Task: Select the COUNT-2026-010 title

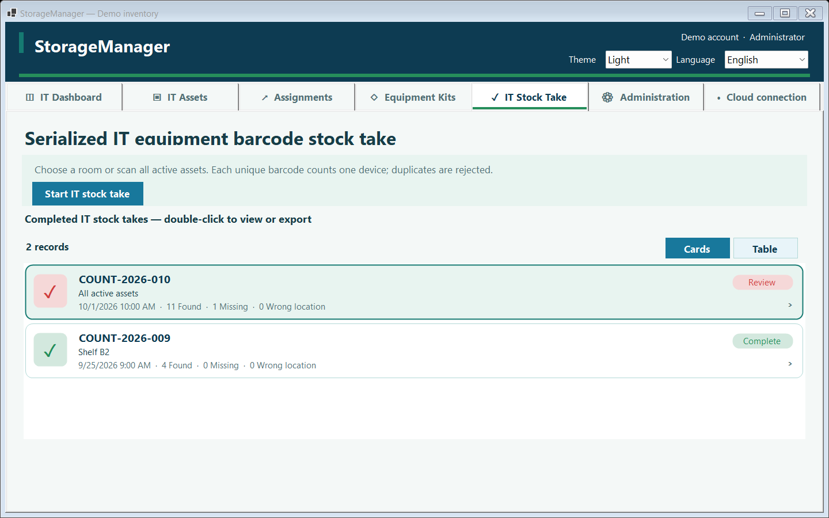Action: (124, 280)
